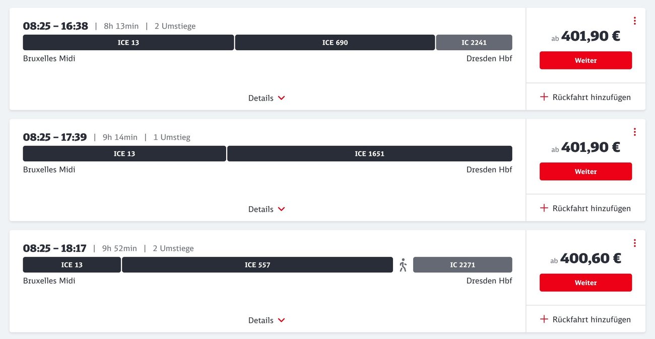Open the kebab menu for the 08:25–18:17 connection
This screenshot has height=339, width=655.
(634, 243)
